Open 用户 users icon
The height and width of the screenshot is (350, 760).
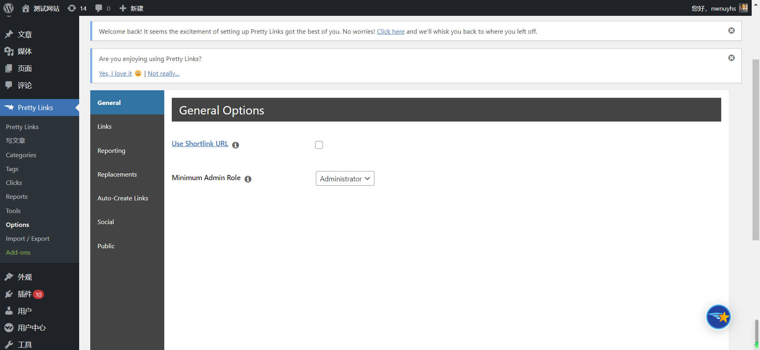9,311
